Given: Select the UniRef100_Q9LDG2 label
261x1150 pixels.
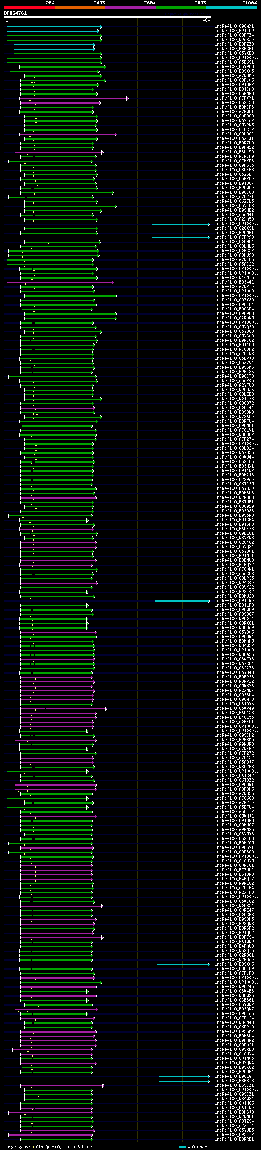Looking at the screenshot, I should [234, 134].
